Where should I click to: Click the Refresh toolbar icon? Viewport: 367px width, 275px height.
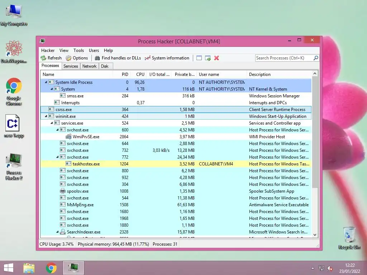click(43, 58)
